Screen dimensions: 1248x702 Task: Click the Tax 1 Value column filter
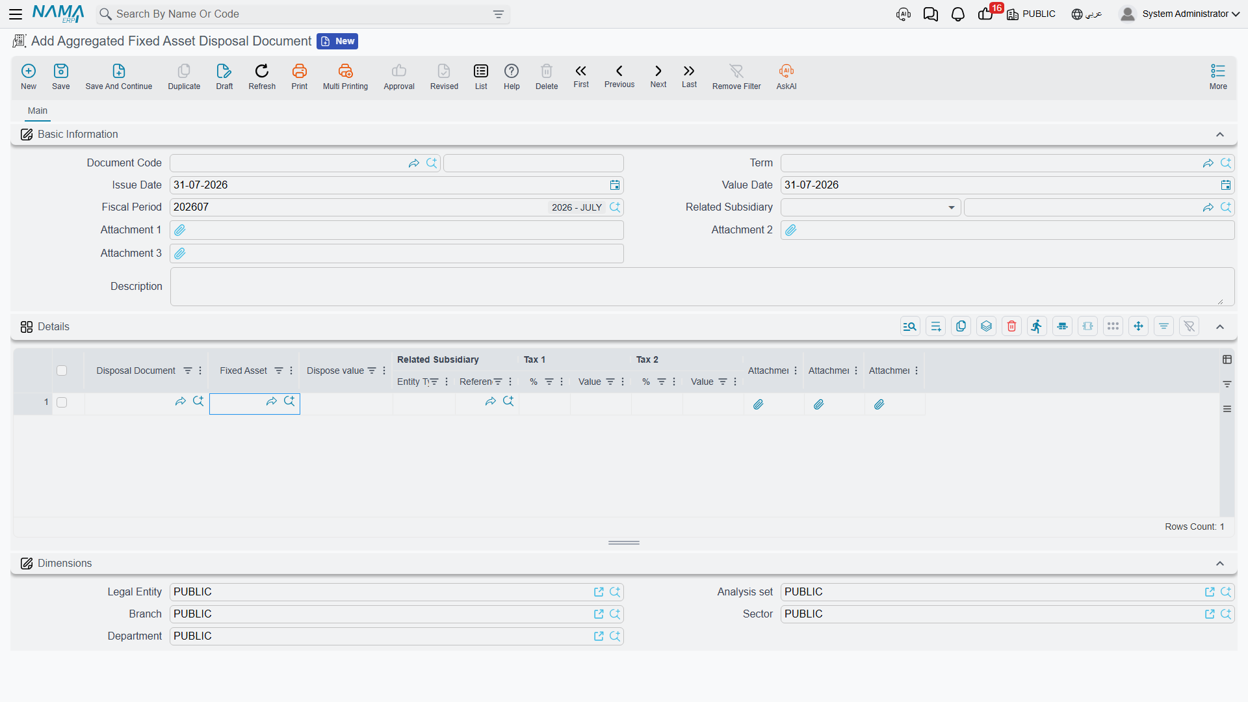tap(610, 382)
